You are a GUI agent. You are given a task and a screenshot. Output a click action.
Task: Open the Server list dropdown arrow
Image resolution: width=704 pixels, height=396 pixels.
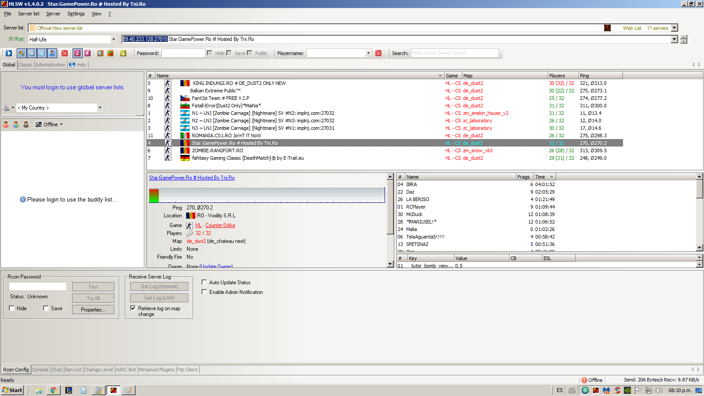[x=675, y=28]
